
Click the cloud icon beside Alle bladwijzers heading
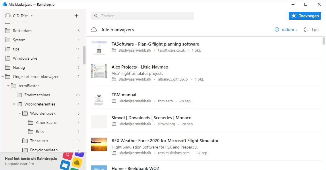coord(94,29)
